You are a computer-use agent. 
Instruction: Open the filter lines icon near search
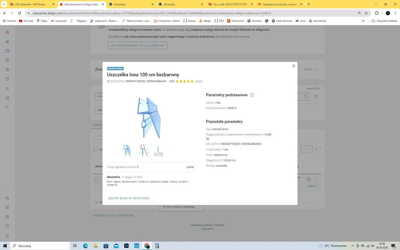316,97
